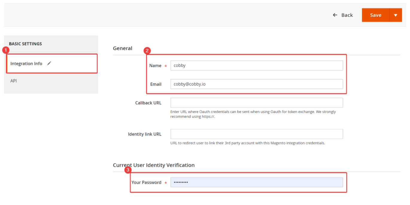
Task: Focus the Email input field
Action: click(x=256, y=84)
